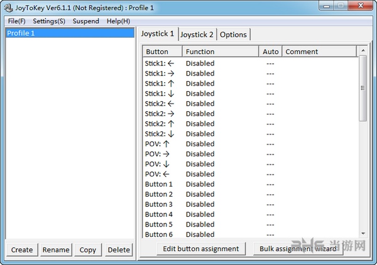Switch to the Options tab
This screenshot has height=265, width=377.
pyautogui.click(x=233, y=35)
